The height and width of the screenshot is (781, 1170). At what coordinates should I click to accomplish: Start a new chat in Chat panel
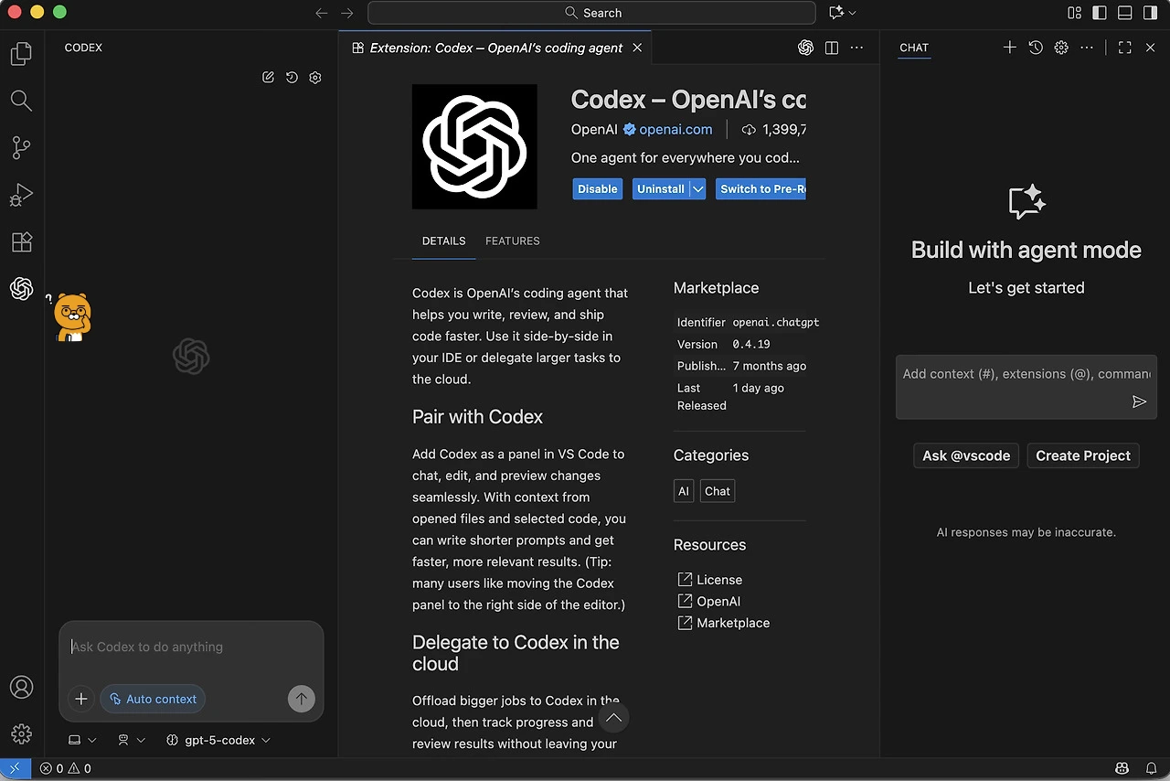pyautogui.click(x=1009, y=48)
